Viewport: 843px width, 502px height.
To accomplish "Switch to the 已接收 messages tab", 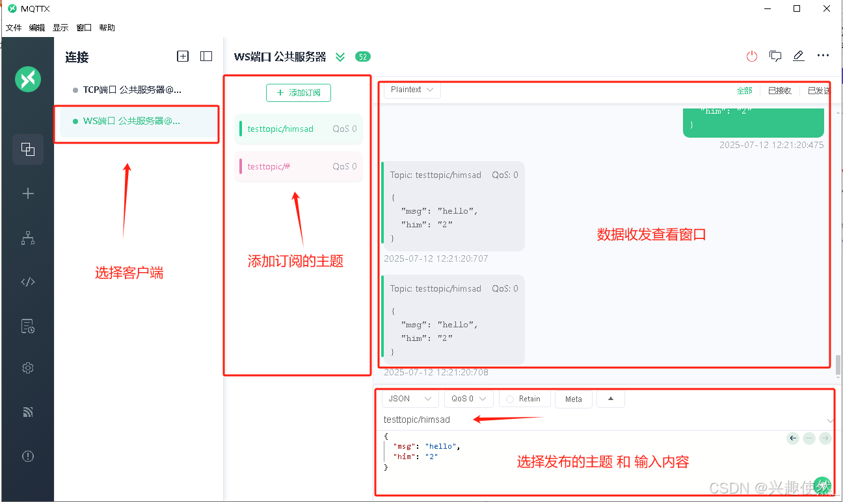I will click(x=780, y=91).
